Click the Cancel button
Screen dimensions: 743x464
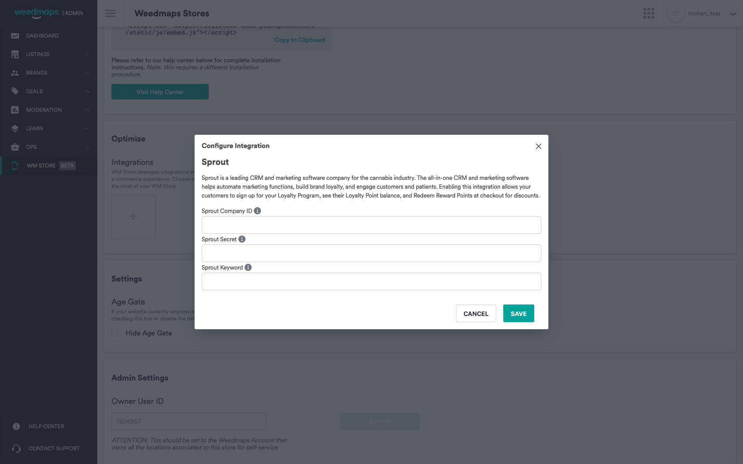[476, 313]
